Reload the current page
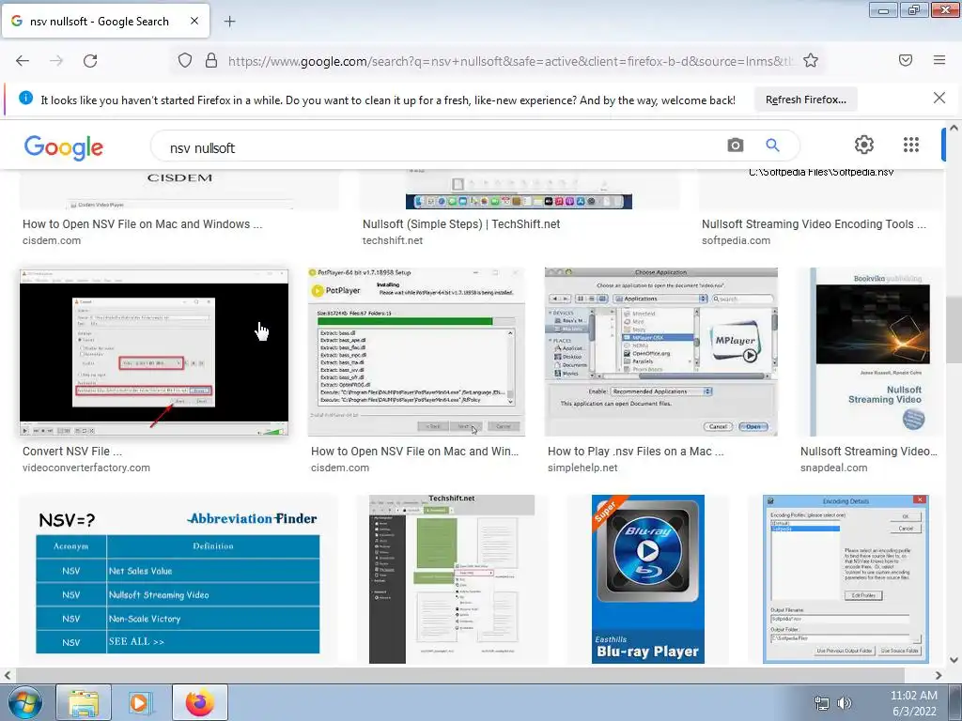 click(90, 61)
